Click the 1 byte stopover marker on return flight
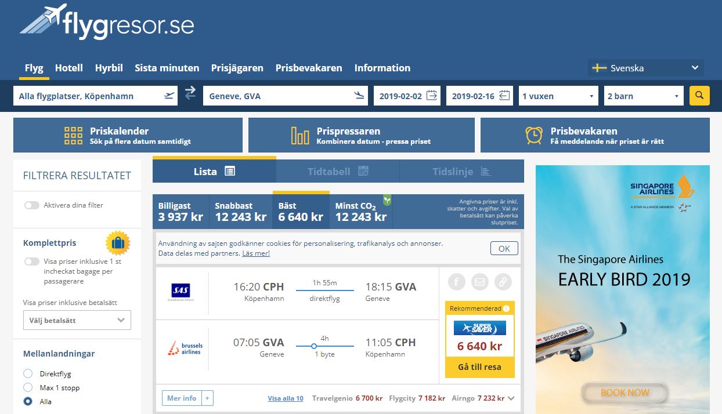The width and height of the screenshot is (722, 414). (314, 346)
